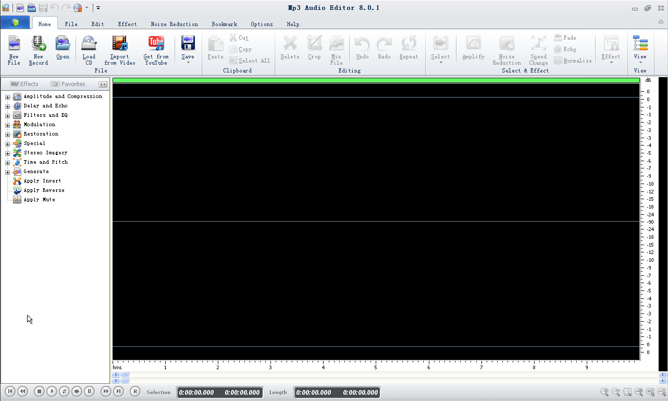Open the Bookmark ribbon tab
The width and height of the screenshot is (668, 401).
tap(225, 24)
